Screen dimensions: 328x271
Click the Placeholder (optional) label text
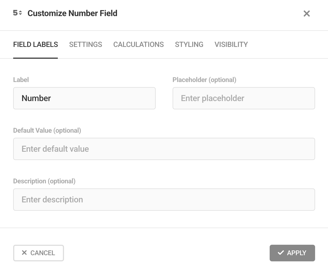click(204, 80)
